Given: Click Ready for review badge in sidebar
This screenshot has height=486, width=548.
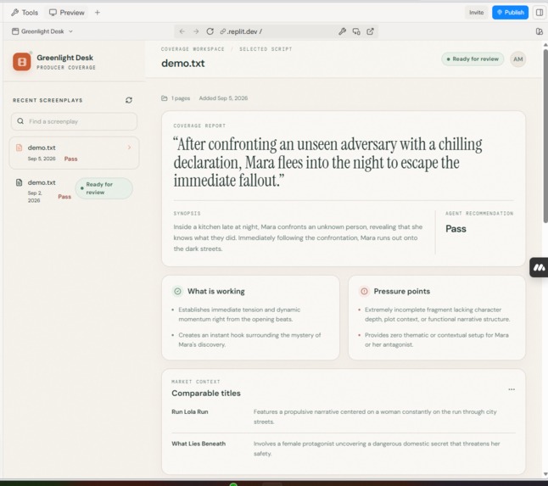Looking at the screenshot, I should (103, 188).
